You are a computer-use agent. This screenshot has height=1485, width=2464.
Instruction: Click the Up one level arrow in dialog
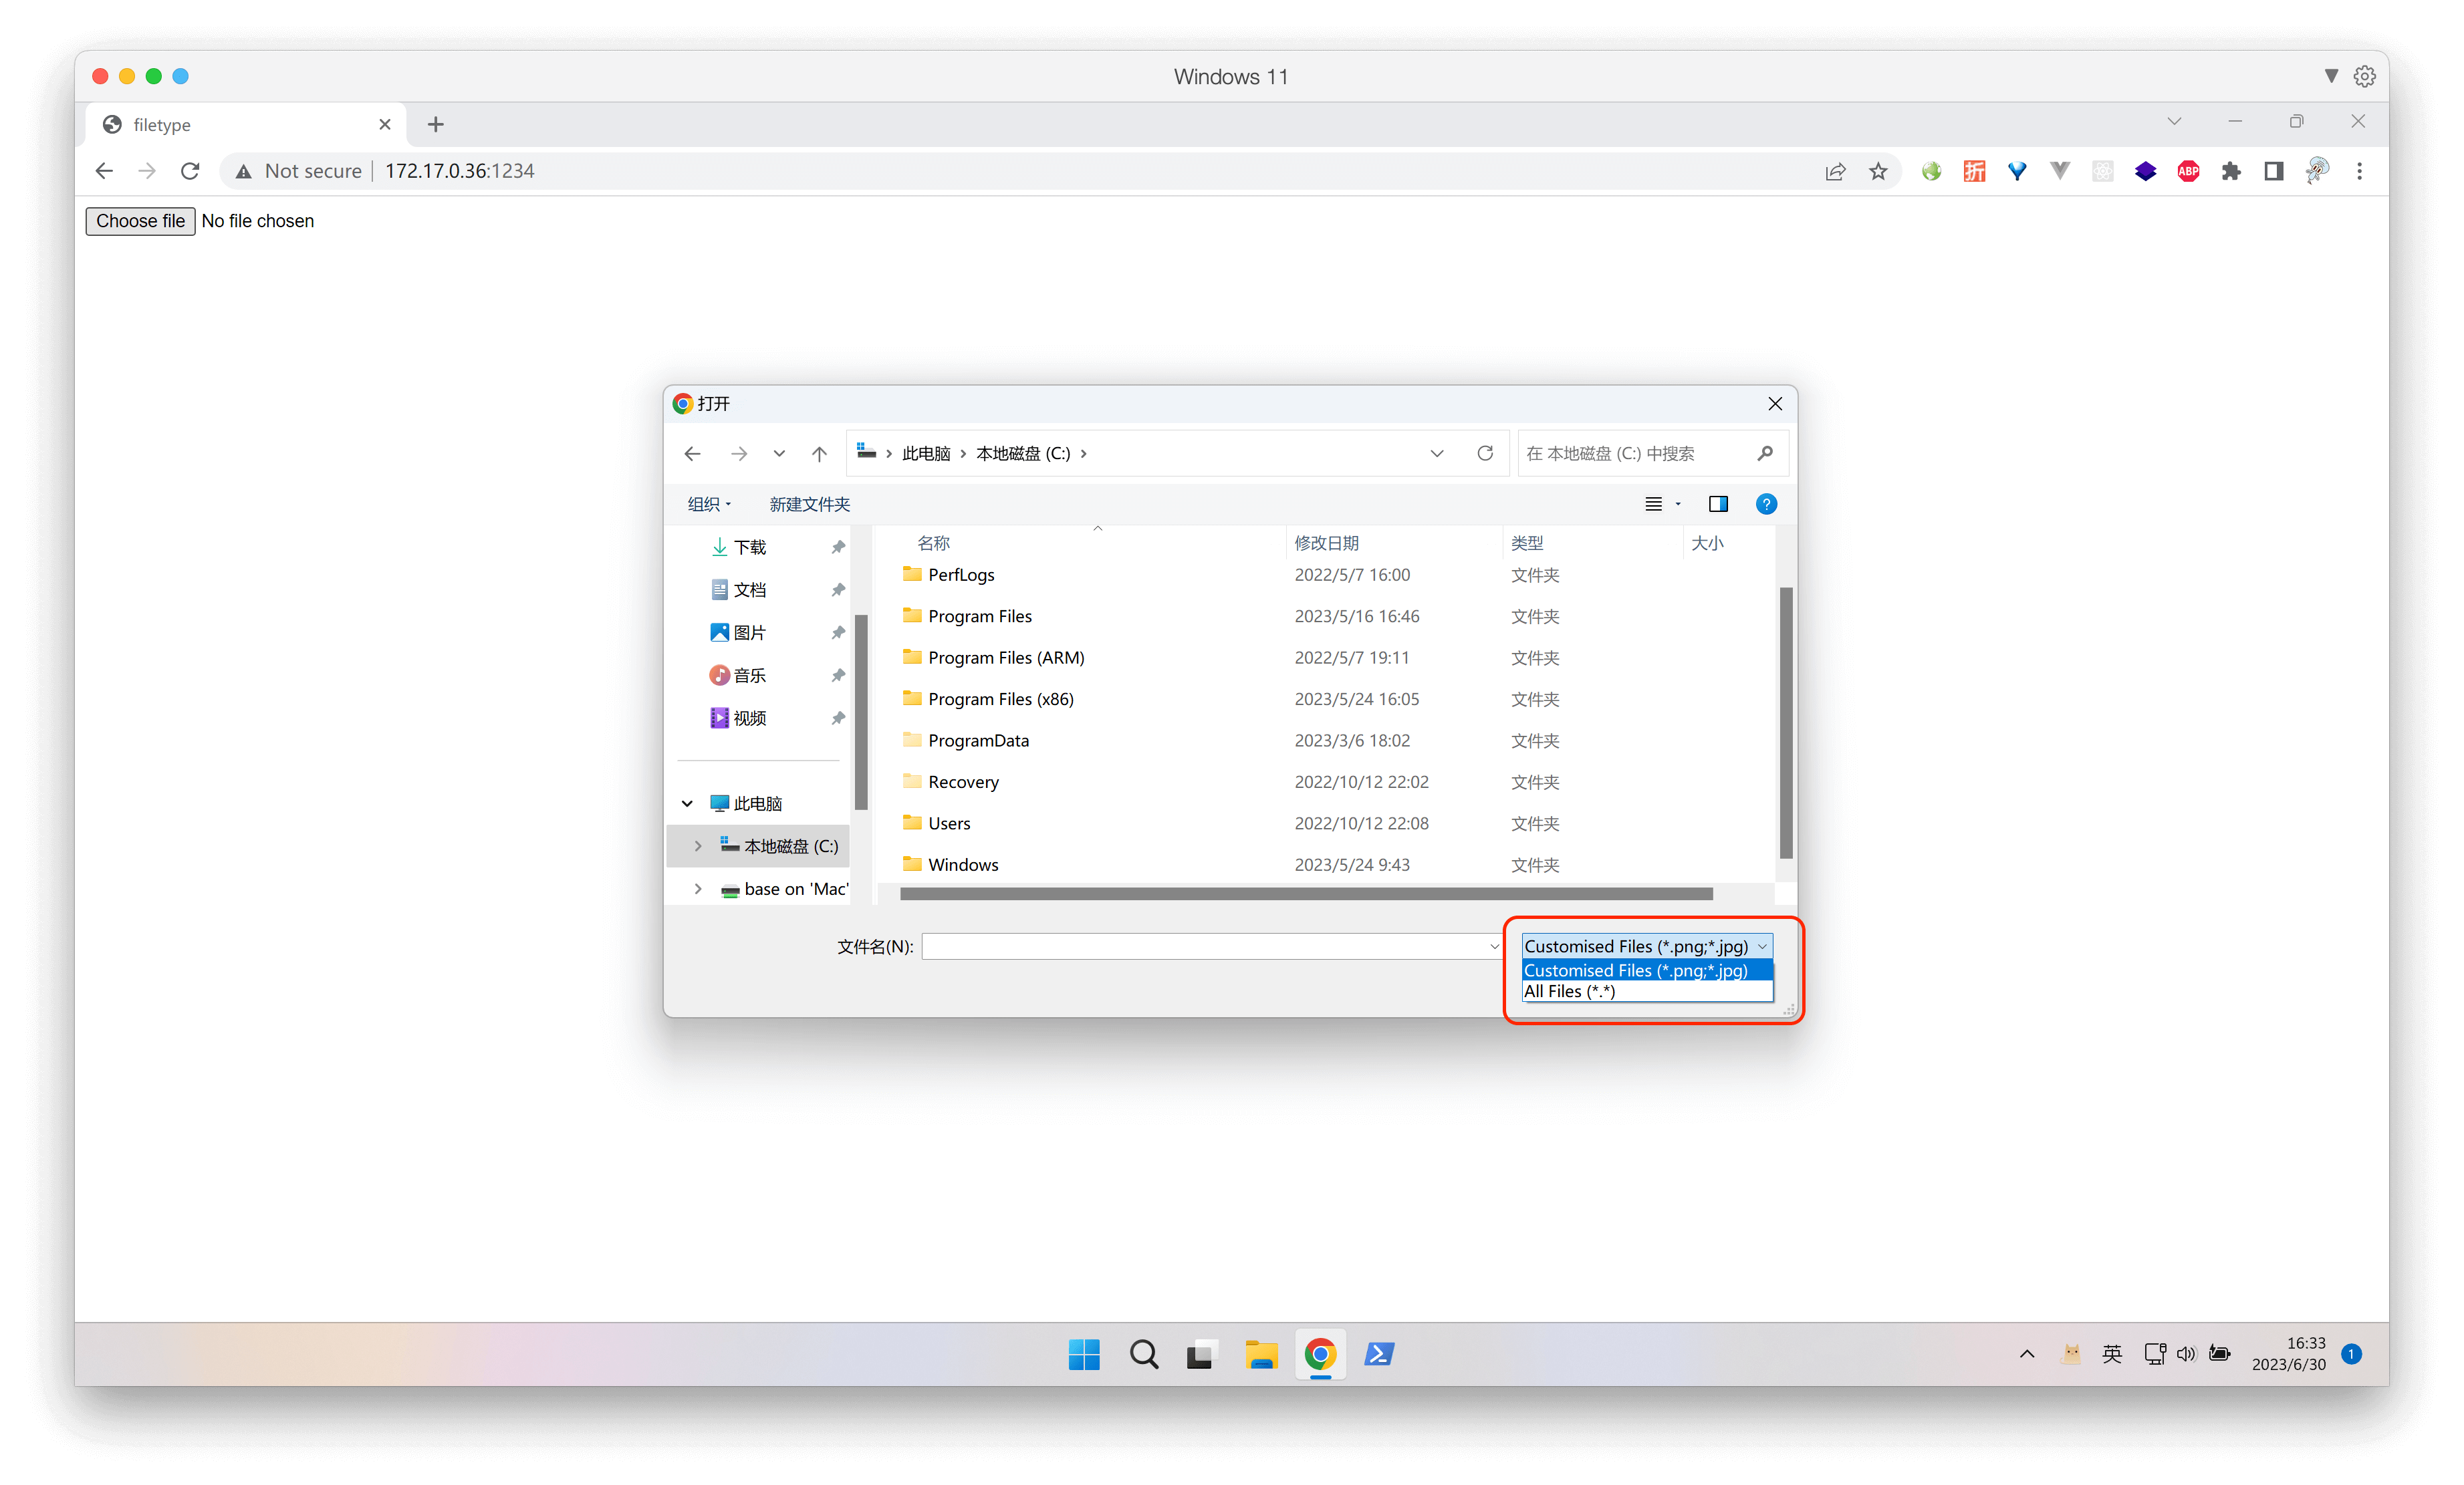pos(819,454)
